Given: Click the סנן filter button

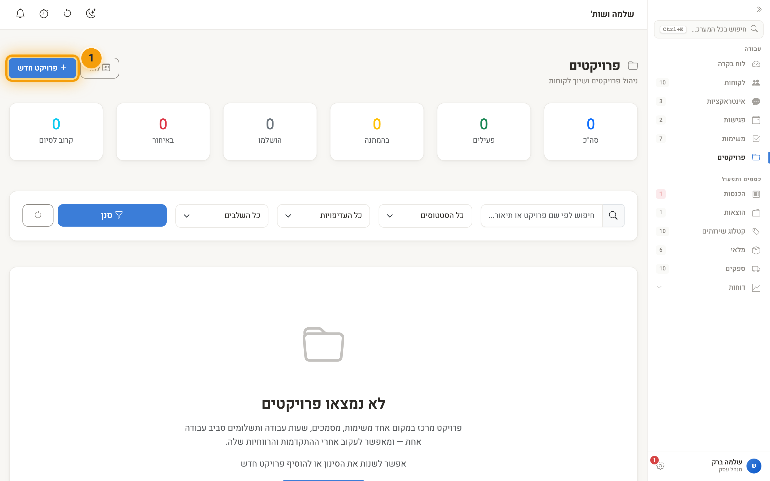Looking at the screenshot, I should pos(112,215).
